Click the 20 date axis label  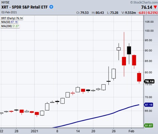(x=93, y=131)
